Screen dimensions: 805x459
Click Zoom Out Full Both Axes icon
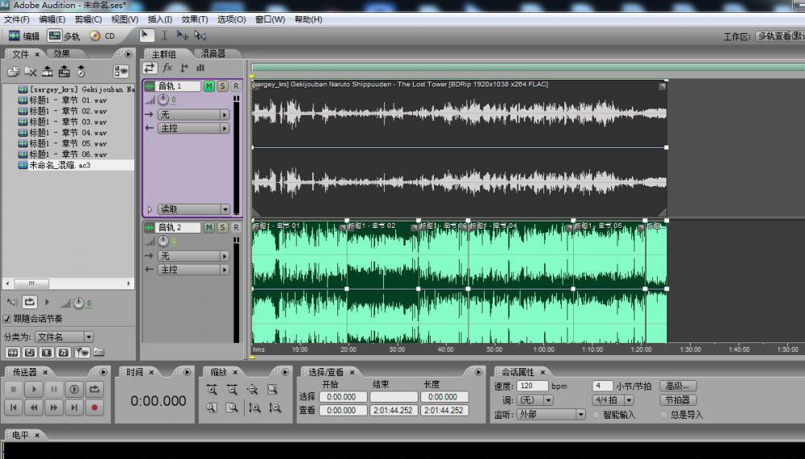251,390
